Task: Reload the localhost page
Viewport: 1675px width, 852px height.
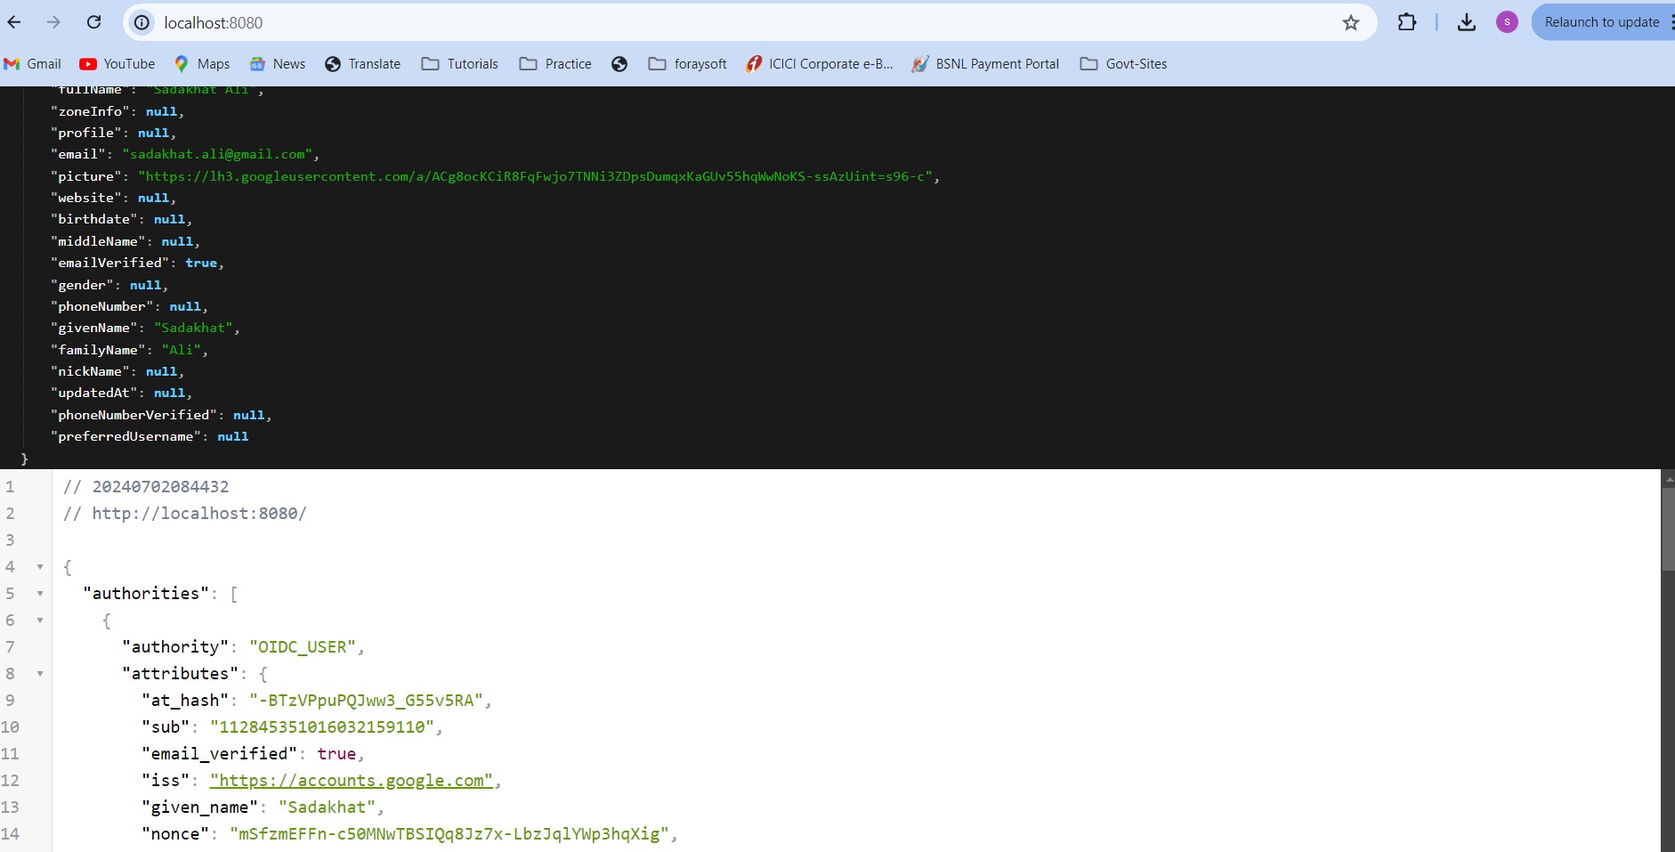Action: (93, 22)
